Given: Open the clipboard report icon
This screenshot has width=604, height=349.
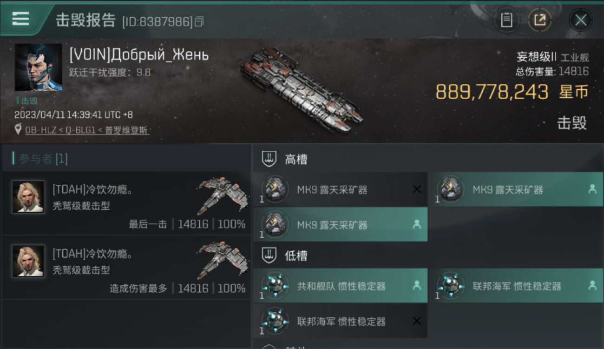Looking at the screenshot, I should coord(506,20).
